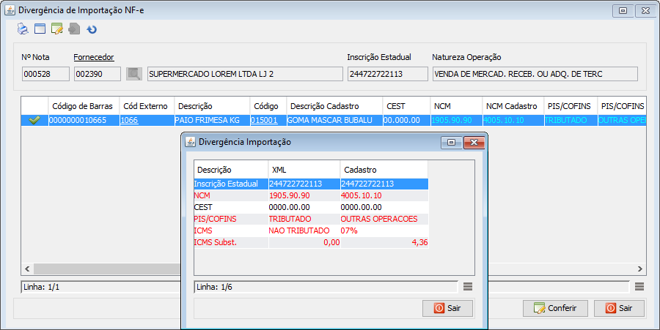Close the Divergência Importação dialog
Image resolution: width=660 pixels, height=330 pixels.
[x=474, y=143]
